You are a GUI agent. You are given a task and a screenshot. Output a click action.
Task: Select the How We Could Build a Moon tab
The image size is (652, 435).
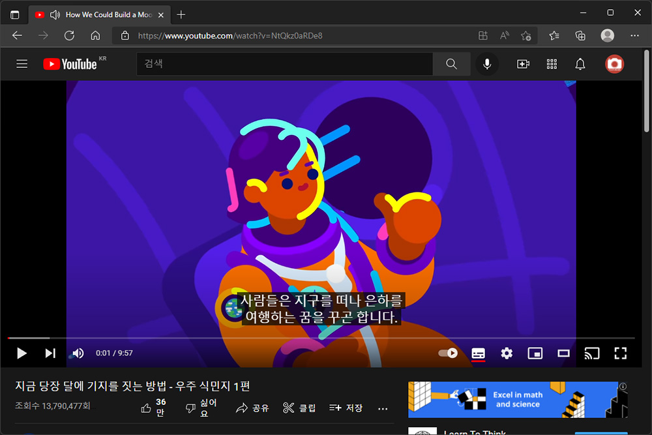coord(109,14)
